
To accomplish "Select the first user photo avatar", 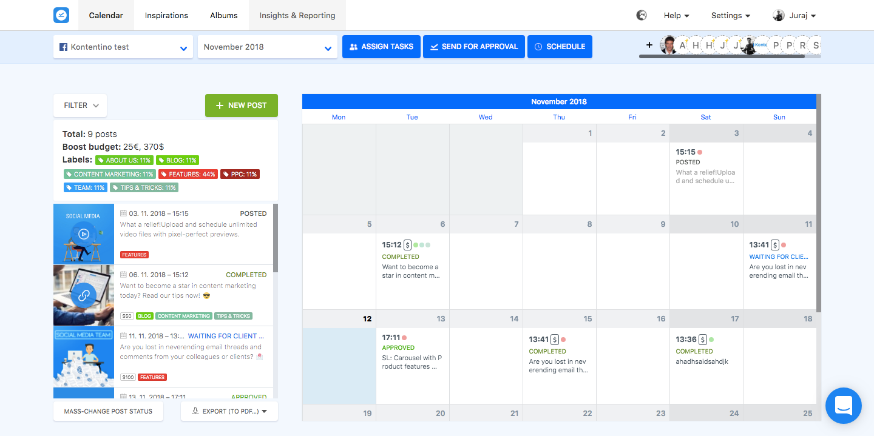I will click(x=669, y=45).
